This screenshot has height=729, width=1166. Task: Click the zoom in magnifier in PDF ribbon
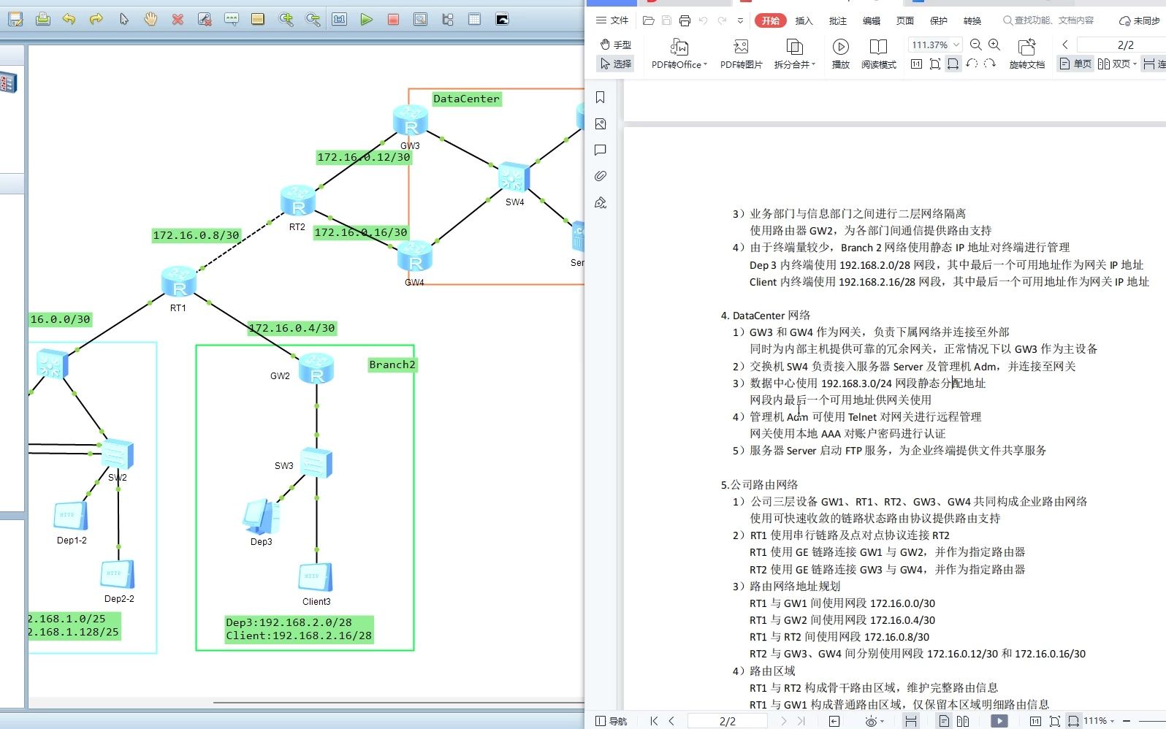tap(994, 45)
